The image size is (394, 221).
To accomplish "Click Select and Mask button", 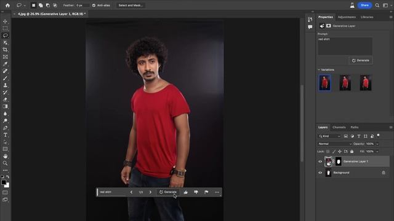I will tap(131, 6).
